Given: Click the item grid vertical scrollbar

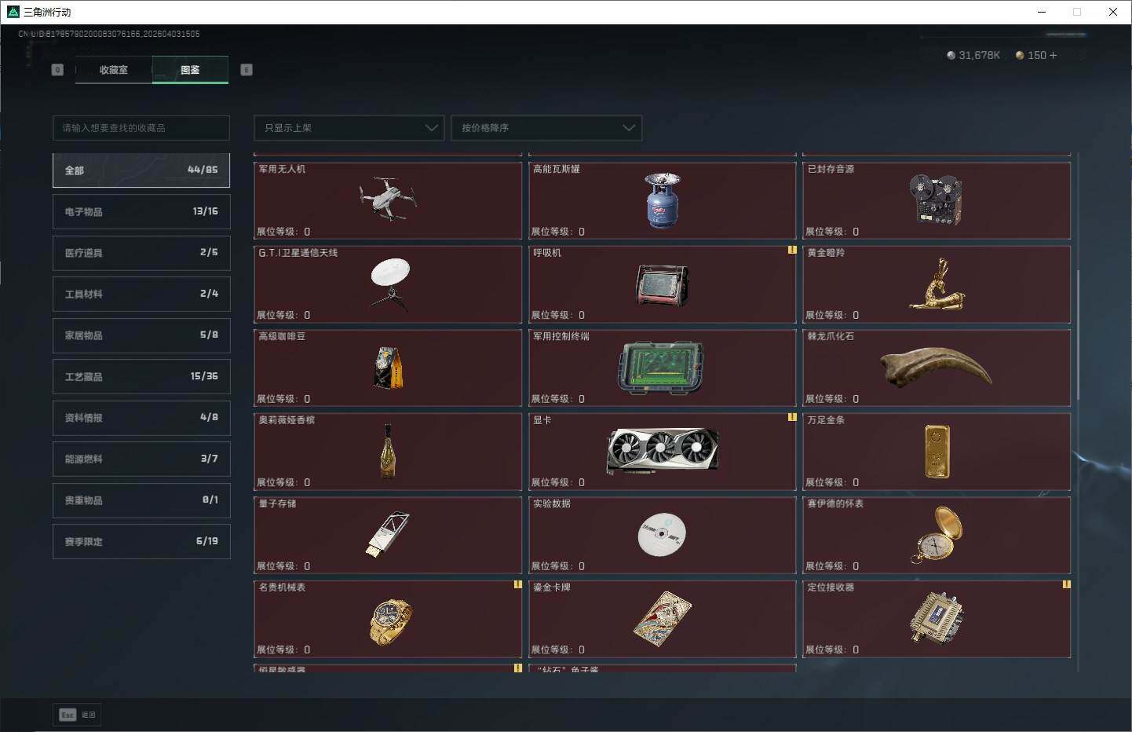Looking at the screenshot, I should 1078,334.
